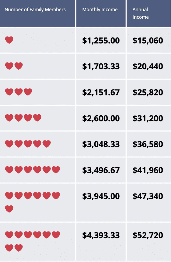Click the $36,580 annual income value
Image resolution: width=171 pixels, height=262 pixels.
[x=148, y=144]
